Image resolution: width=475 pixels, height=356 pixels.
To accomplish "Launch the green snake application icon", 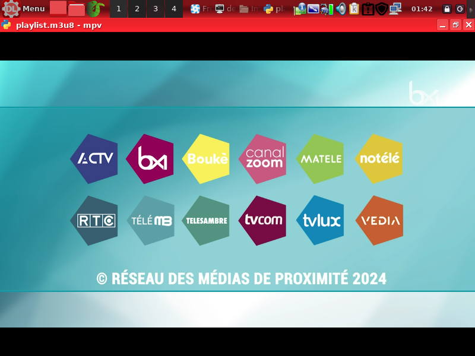I will (x=95, y=8).
